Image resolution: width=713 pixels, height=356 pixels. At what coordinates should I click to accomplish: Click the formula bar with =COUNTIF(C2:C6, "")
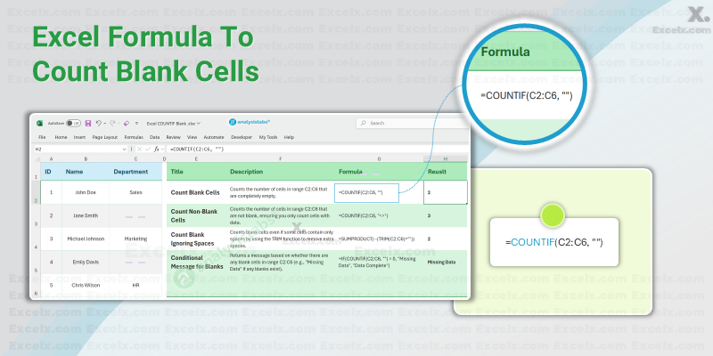point(317,149)
